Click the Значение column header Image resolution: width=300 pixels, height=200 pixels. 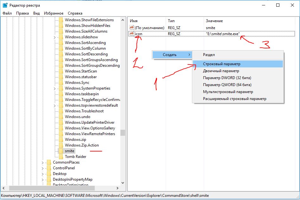pos(214,21)
